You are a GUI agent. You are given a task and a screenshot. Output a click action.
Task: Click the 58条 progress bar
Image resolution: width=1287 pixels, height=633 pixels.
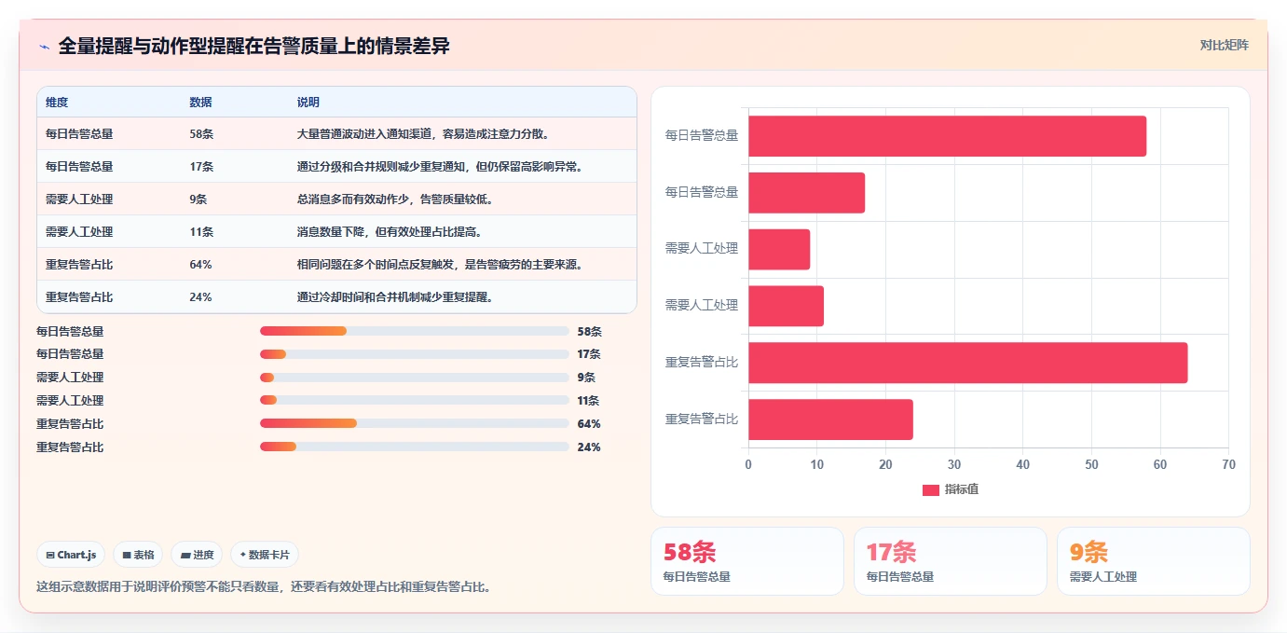click(414, 331)
